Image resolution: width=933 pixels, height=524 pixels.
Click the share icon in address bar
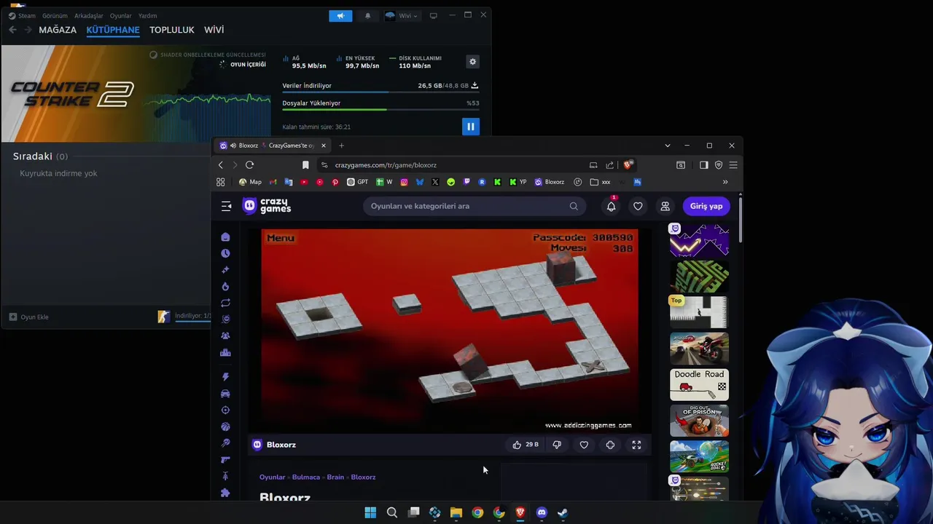click(x=610, y=165)
